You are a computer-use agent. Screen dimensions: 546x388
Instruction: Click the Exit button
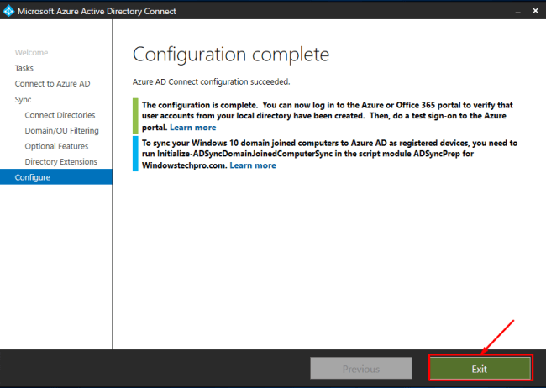coord(480,369)
